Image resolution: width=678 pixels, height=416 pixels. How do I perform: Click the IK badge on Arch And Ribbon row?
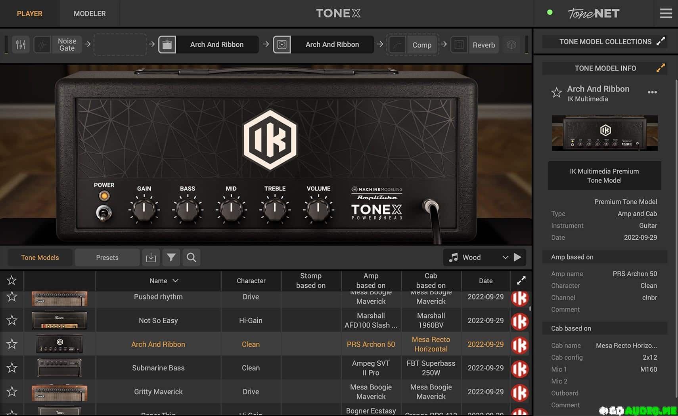(519, 345)
